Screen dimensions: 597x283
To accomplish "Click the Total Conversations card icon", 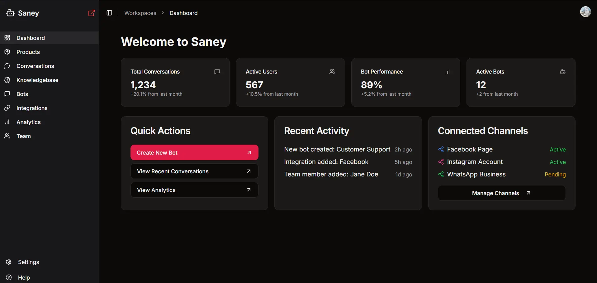I will pyautogui.click(x=217, y=71).
